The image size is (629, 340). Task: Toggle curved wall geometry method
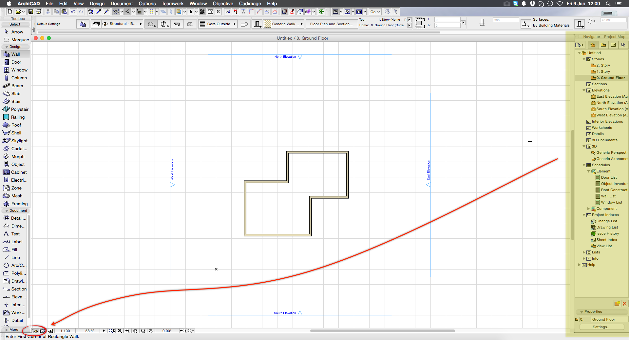tap(164, 24)
